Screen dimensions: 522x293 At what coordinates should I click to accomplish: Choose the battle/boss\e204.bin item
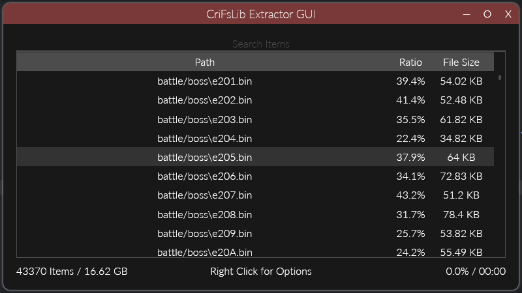pyautogui.click(x=204, y=138)
